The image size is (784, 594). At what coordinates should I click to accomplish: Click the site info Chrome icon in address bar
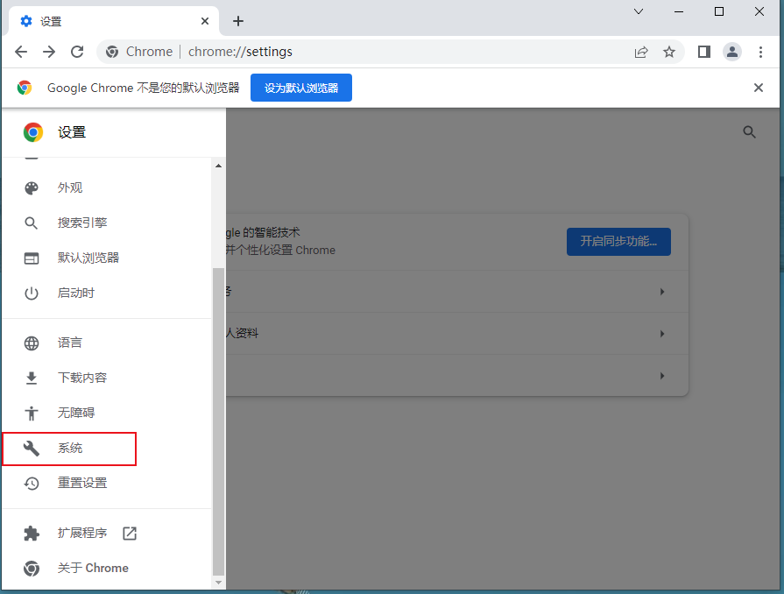112,52
